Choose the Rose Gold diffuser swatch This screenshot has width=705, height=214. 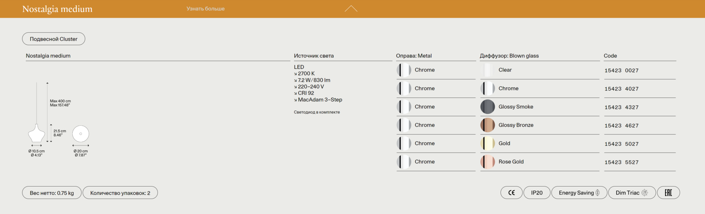488,162
